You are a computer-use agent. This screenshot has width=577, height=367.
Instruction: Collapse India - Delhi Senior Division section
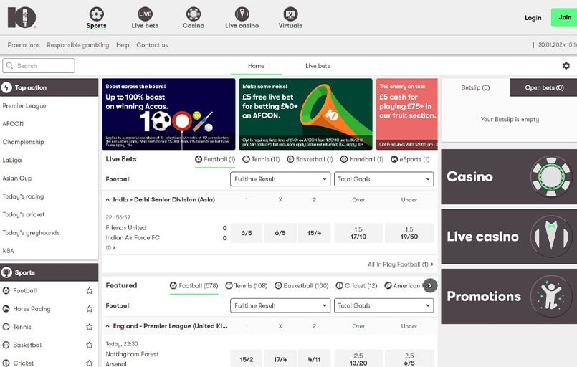[x=108, y=199]
